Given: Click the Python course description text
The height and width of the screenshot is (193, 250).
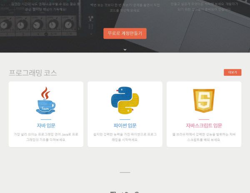Looking at the screenshot, I should 125,137.
